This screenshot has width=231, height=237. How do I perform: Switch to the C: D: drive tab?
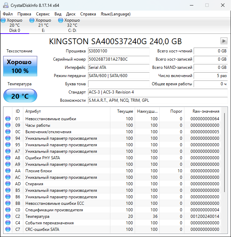72,25
